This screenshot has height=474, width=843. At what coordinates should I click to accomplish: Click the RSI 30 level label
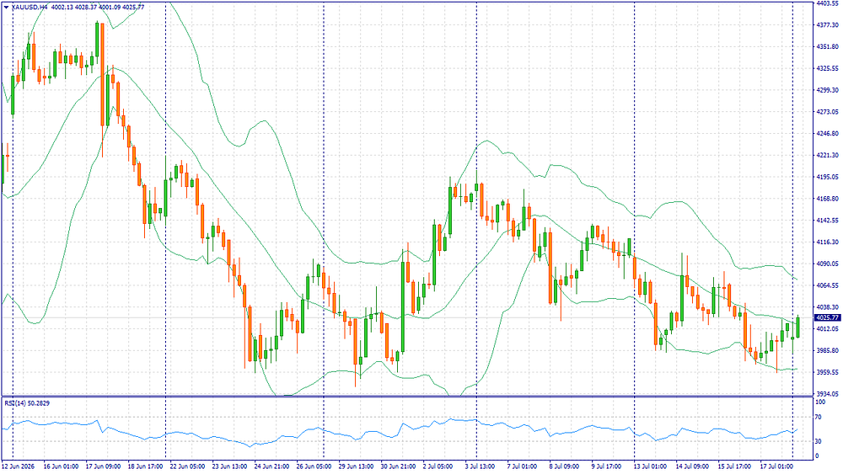[x=819, y=441]
